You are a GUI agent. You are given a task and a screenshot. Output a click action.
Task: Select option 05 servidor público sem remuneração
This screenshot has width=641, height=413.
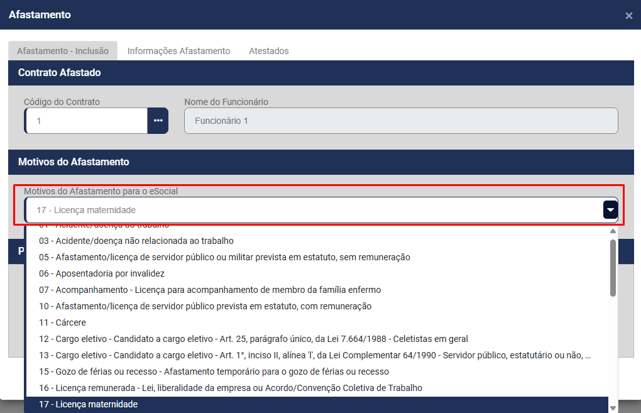(317, 257)
